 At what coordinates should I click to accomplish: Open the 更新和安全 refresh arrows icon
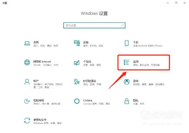[27, 120]
